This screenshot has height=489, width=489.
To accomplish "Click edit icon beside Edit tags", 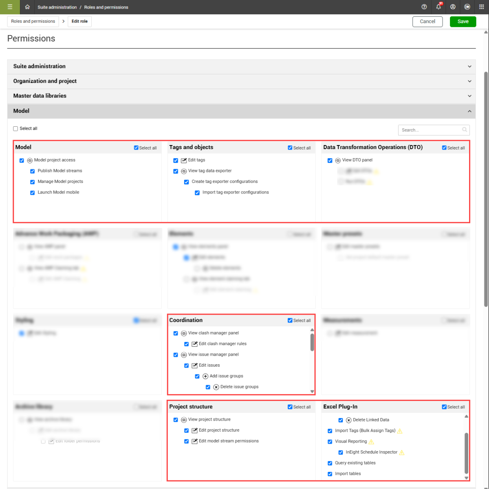I will click(x=184, y=161).
